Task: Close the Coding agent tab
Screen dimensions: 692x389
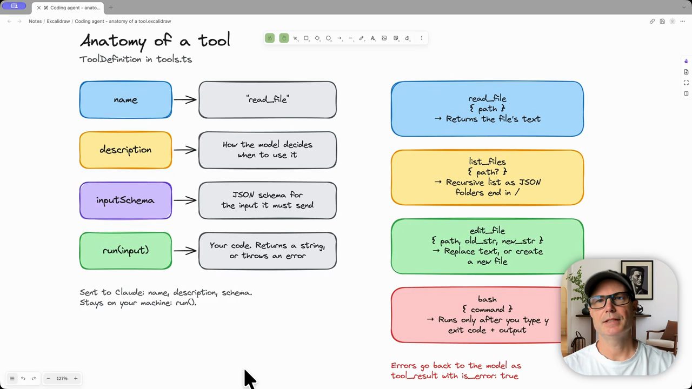Action: (38, 8)
